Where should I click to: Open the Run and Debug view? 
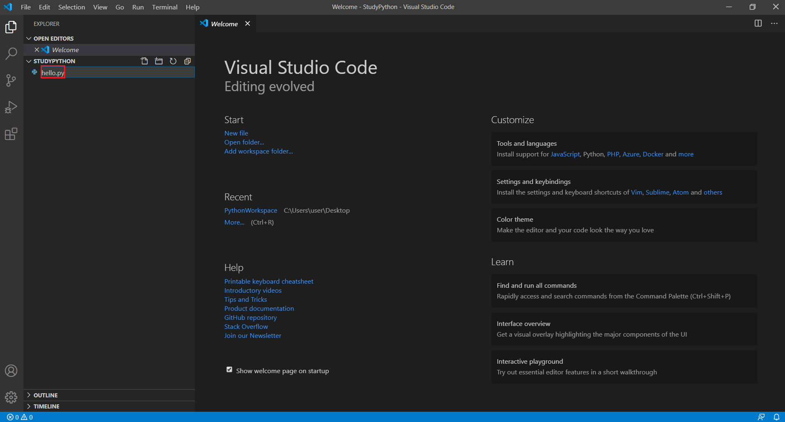[11, 107]
